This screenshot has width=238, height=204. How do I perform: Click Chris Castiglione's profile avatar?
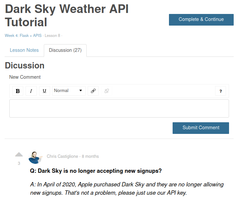point(36,157)
